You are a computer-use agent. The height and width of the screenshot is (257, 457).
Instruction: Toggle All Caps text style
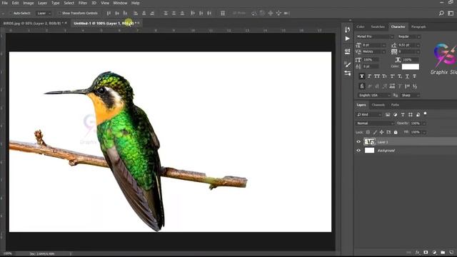click(377, 76)
